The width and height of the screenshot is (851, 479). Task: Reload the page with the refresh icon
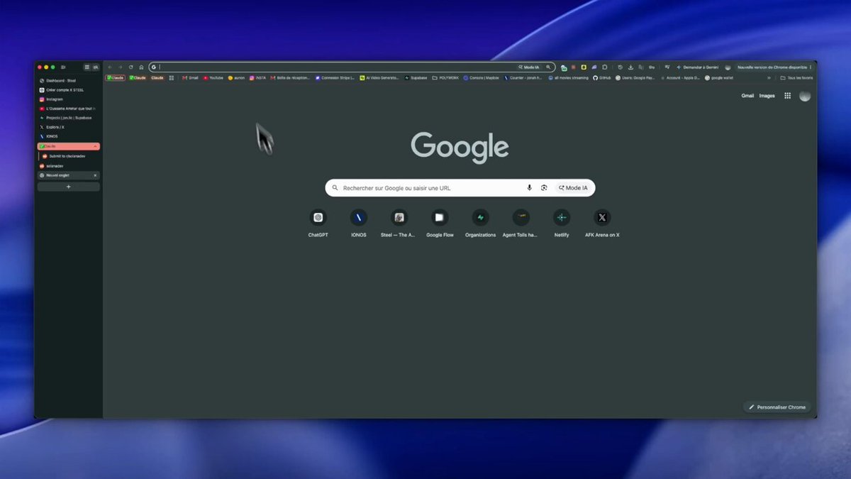point(130,67)
